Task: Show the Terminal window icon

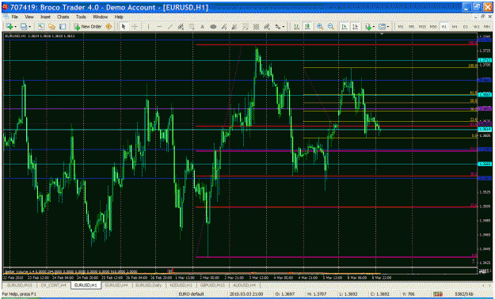Action: [63, 27]
